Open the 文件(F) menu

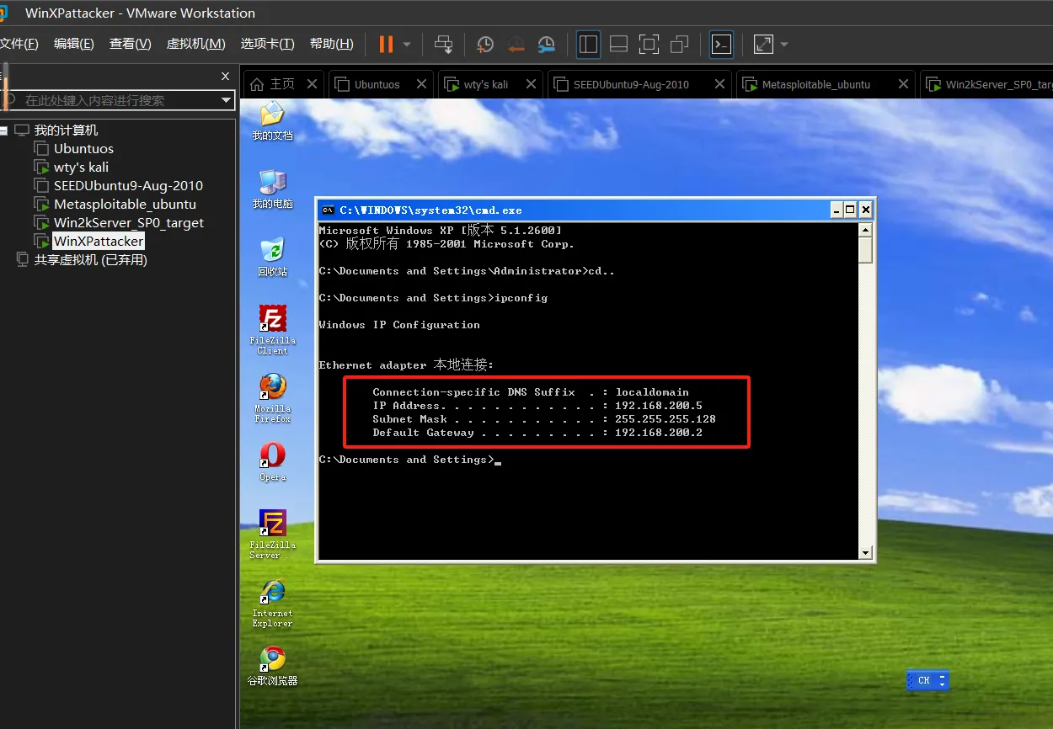pyautogui.click(x=19, y=44)
